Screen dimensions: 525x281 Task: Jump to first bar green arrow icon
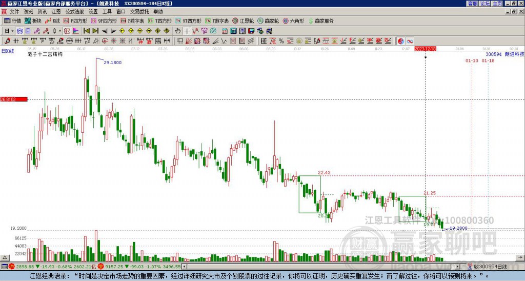(x=86, y=31)
